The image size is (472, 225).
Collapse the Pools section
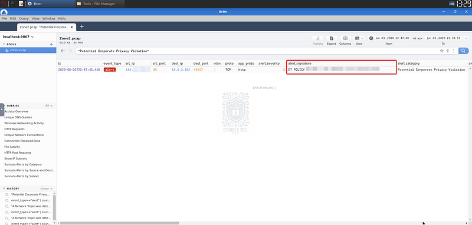[x=4, y=44]
